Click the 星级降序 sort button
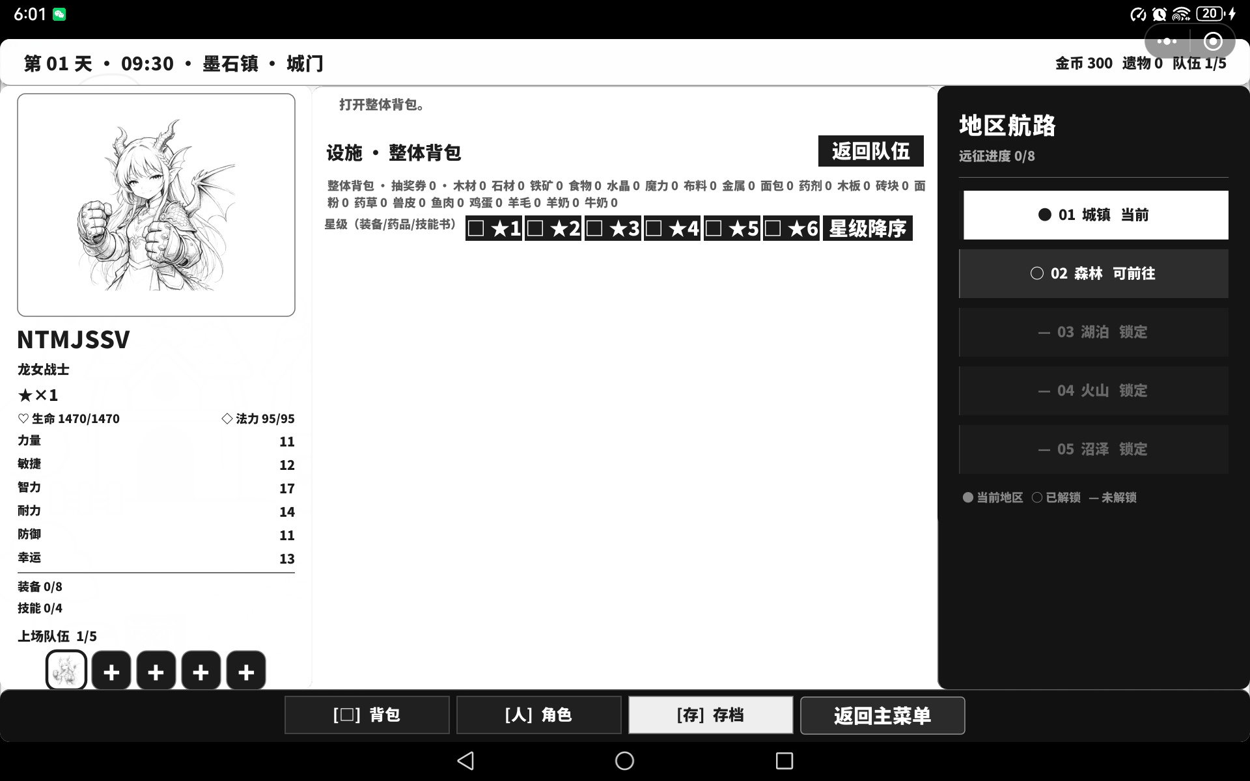This screenshot has width=1250, height=781. [868, 228]
